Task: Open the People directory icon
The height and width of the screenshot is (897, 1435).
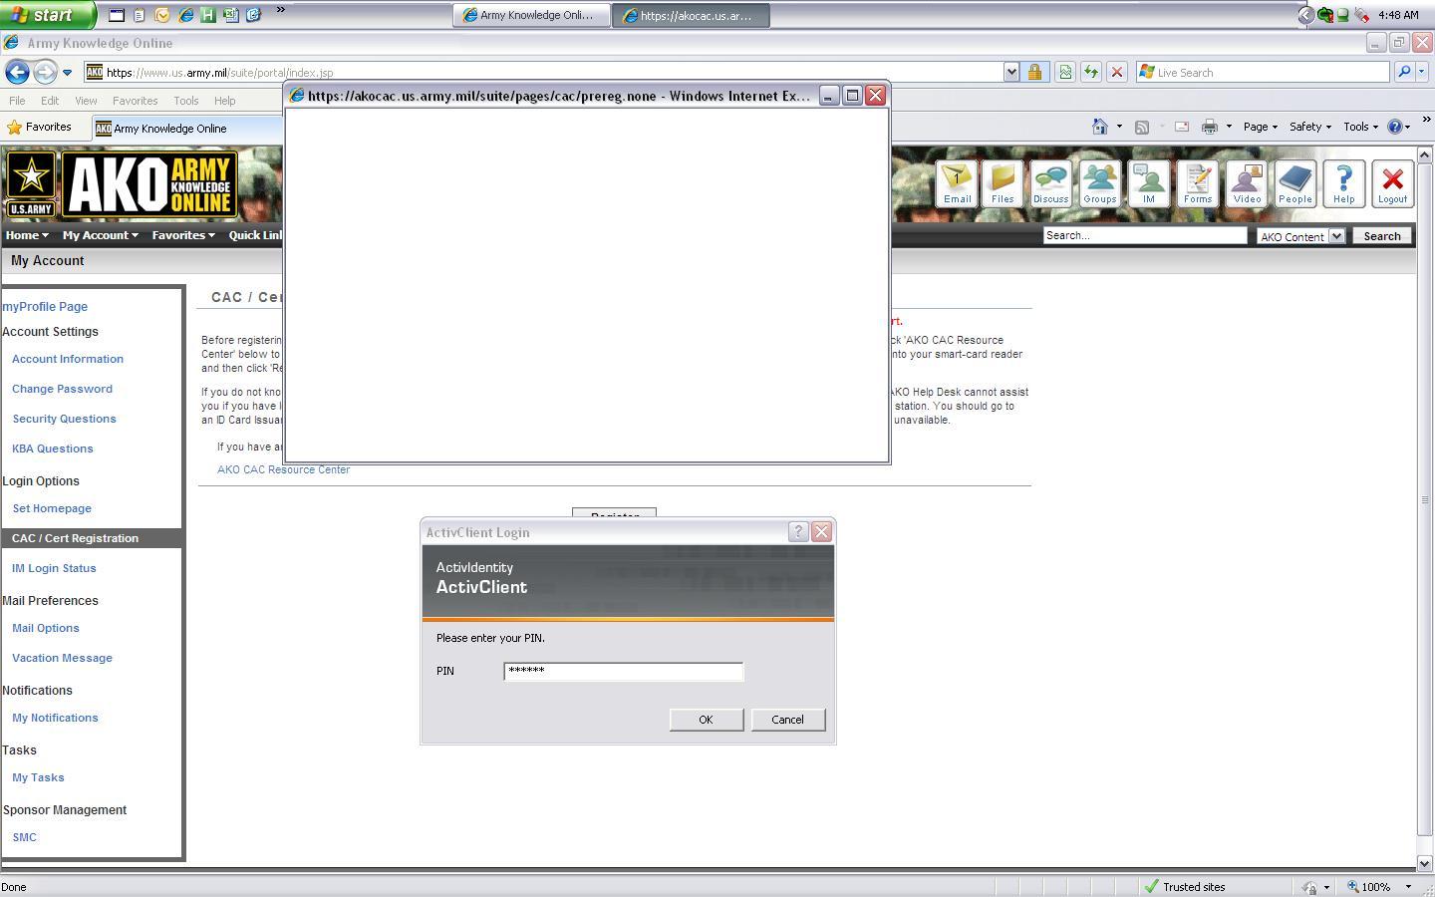Action: point(1294,183)
